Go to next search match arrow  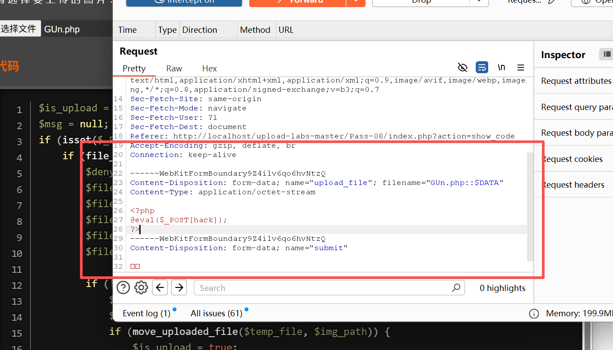click(x=179, y=287)
